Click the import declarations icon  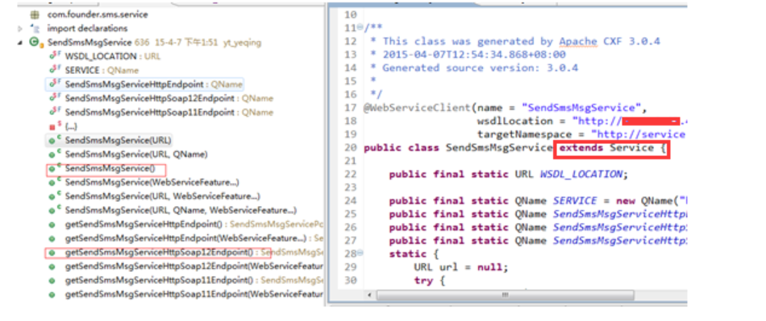[35, 28]
